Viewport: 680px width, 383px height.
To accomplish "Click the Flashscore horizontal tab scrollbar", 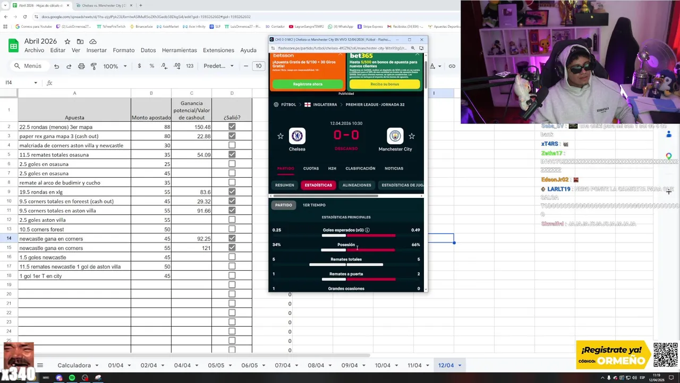I will coord(325,195).
